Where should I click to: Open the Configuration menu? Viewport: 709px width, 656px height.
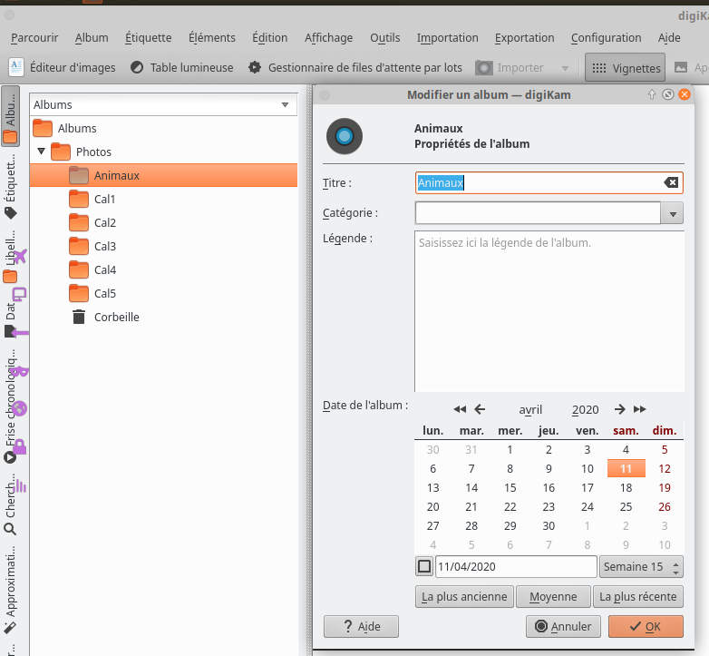(606, 37)
